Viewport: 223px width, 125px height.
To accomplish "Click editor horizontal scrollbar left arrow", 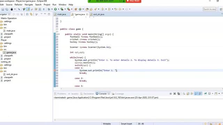I will tap(61, 89).
